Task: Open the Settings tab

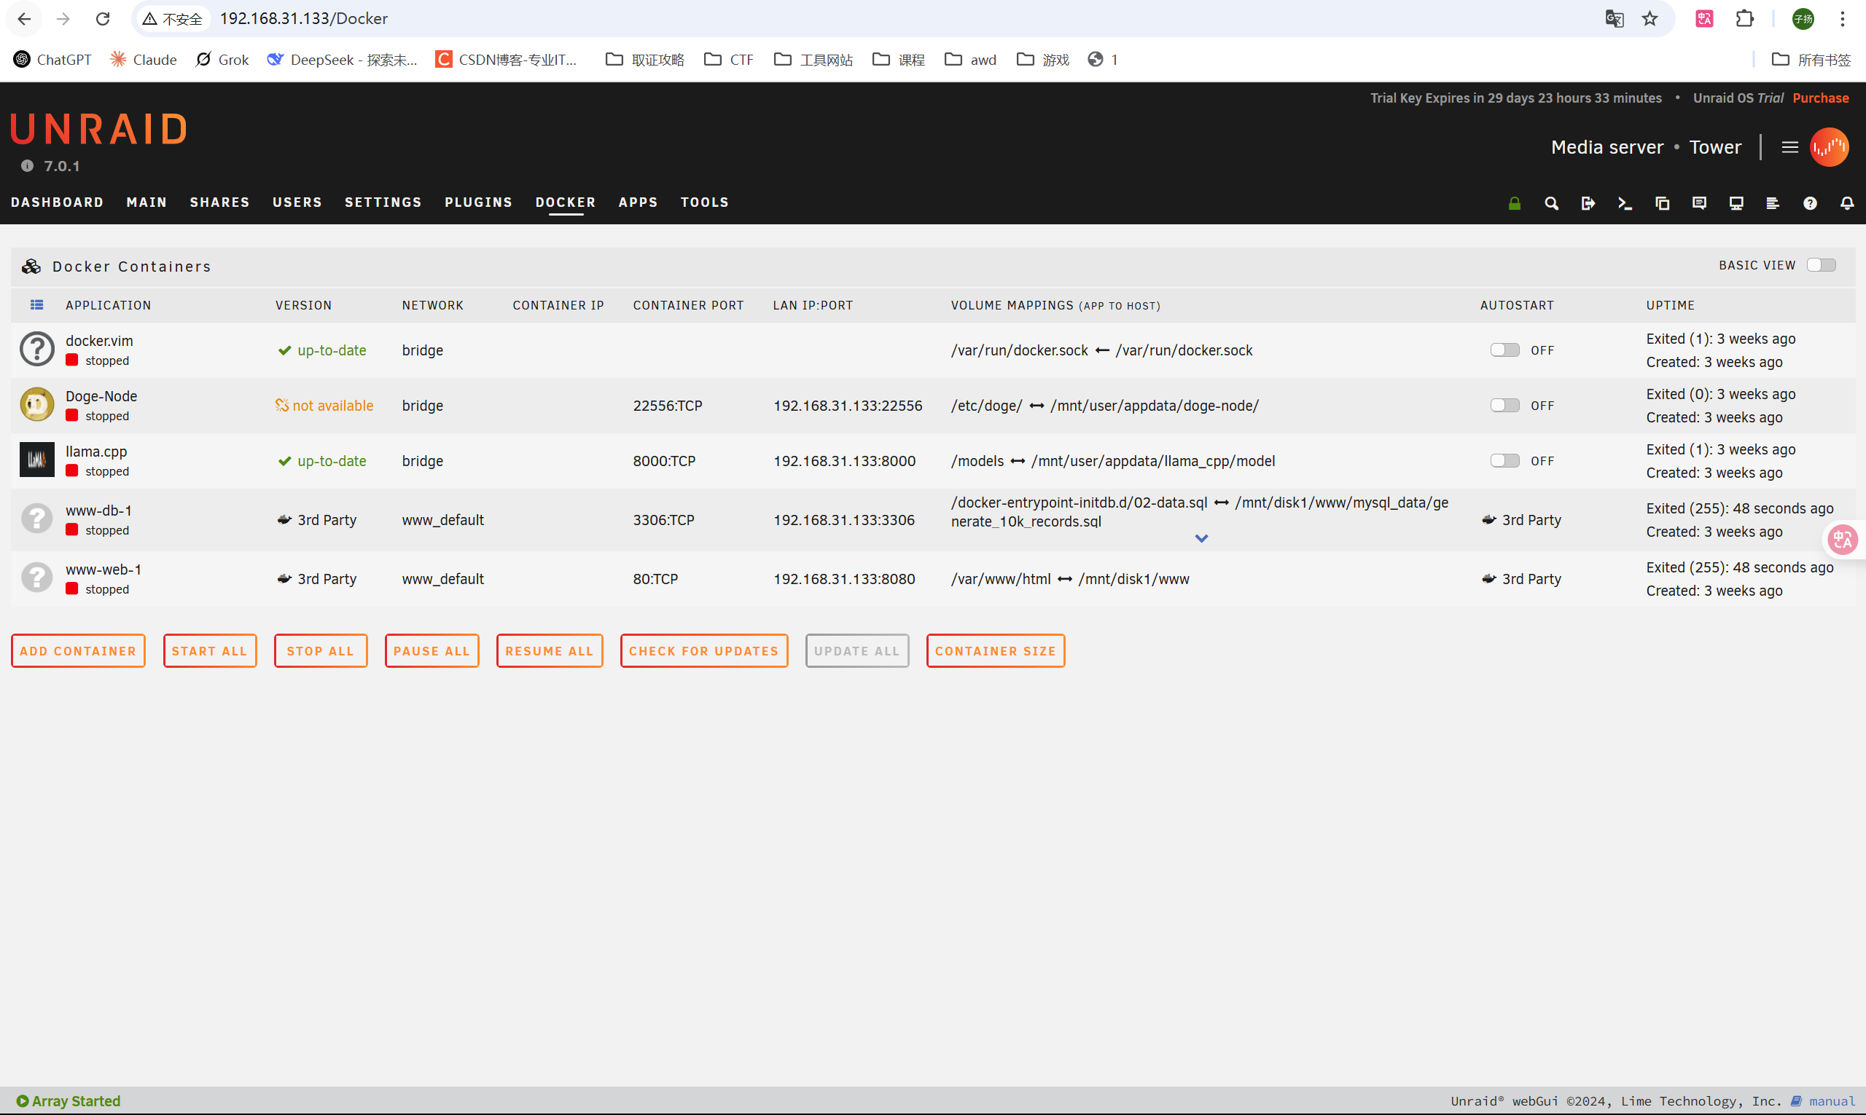Action: click(383, 202)
